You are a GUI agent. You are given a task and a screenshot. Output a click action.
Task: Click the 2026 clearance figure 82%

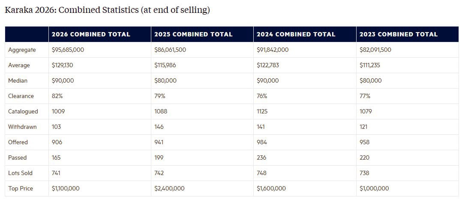(x=57, y=96)
